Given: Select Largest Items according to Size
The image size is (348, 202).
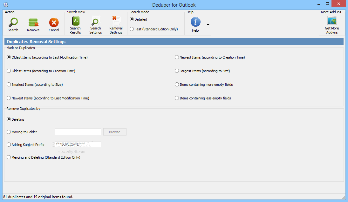Looking at the screenshot, I should click(202, 71).
